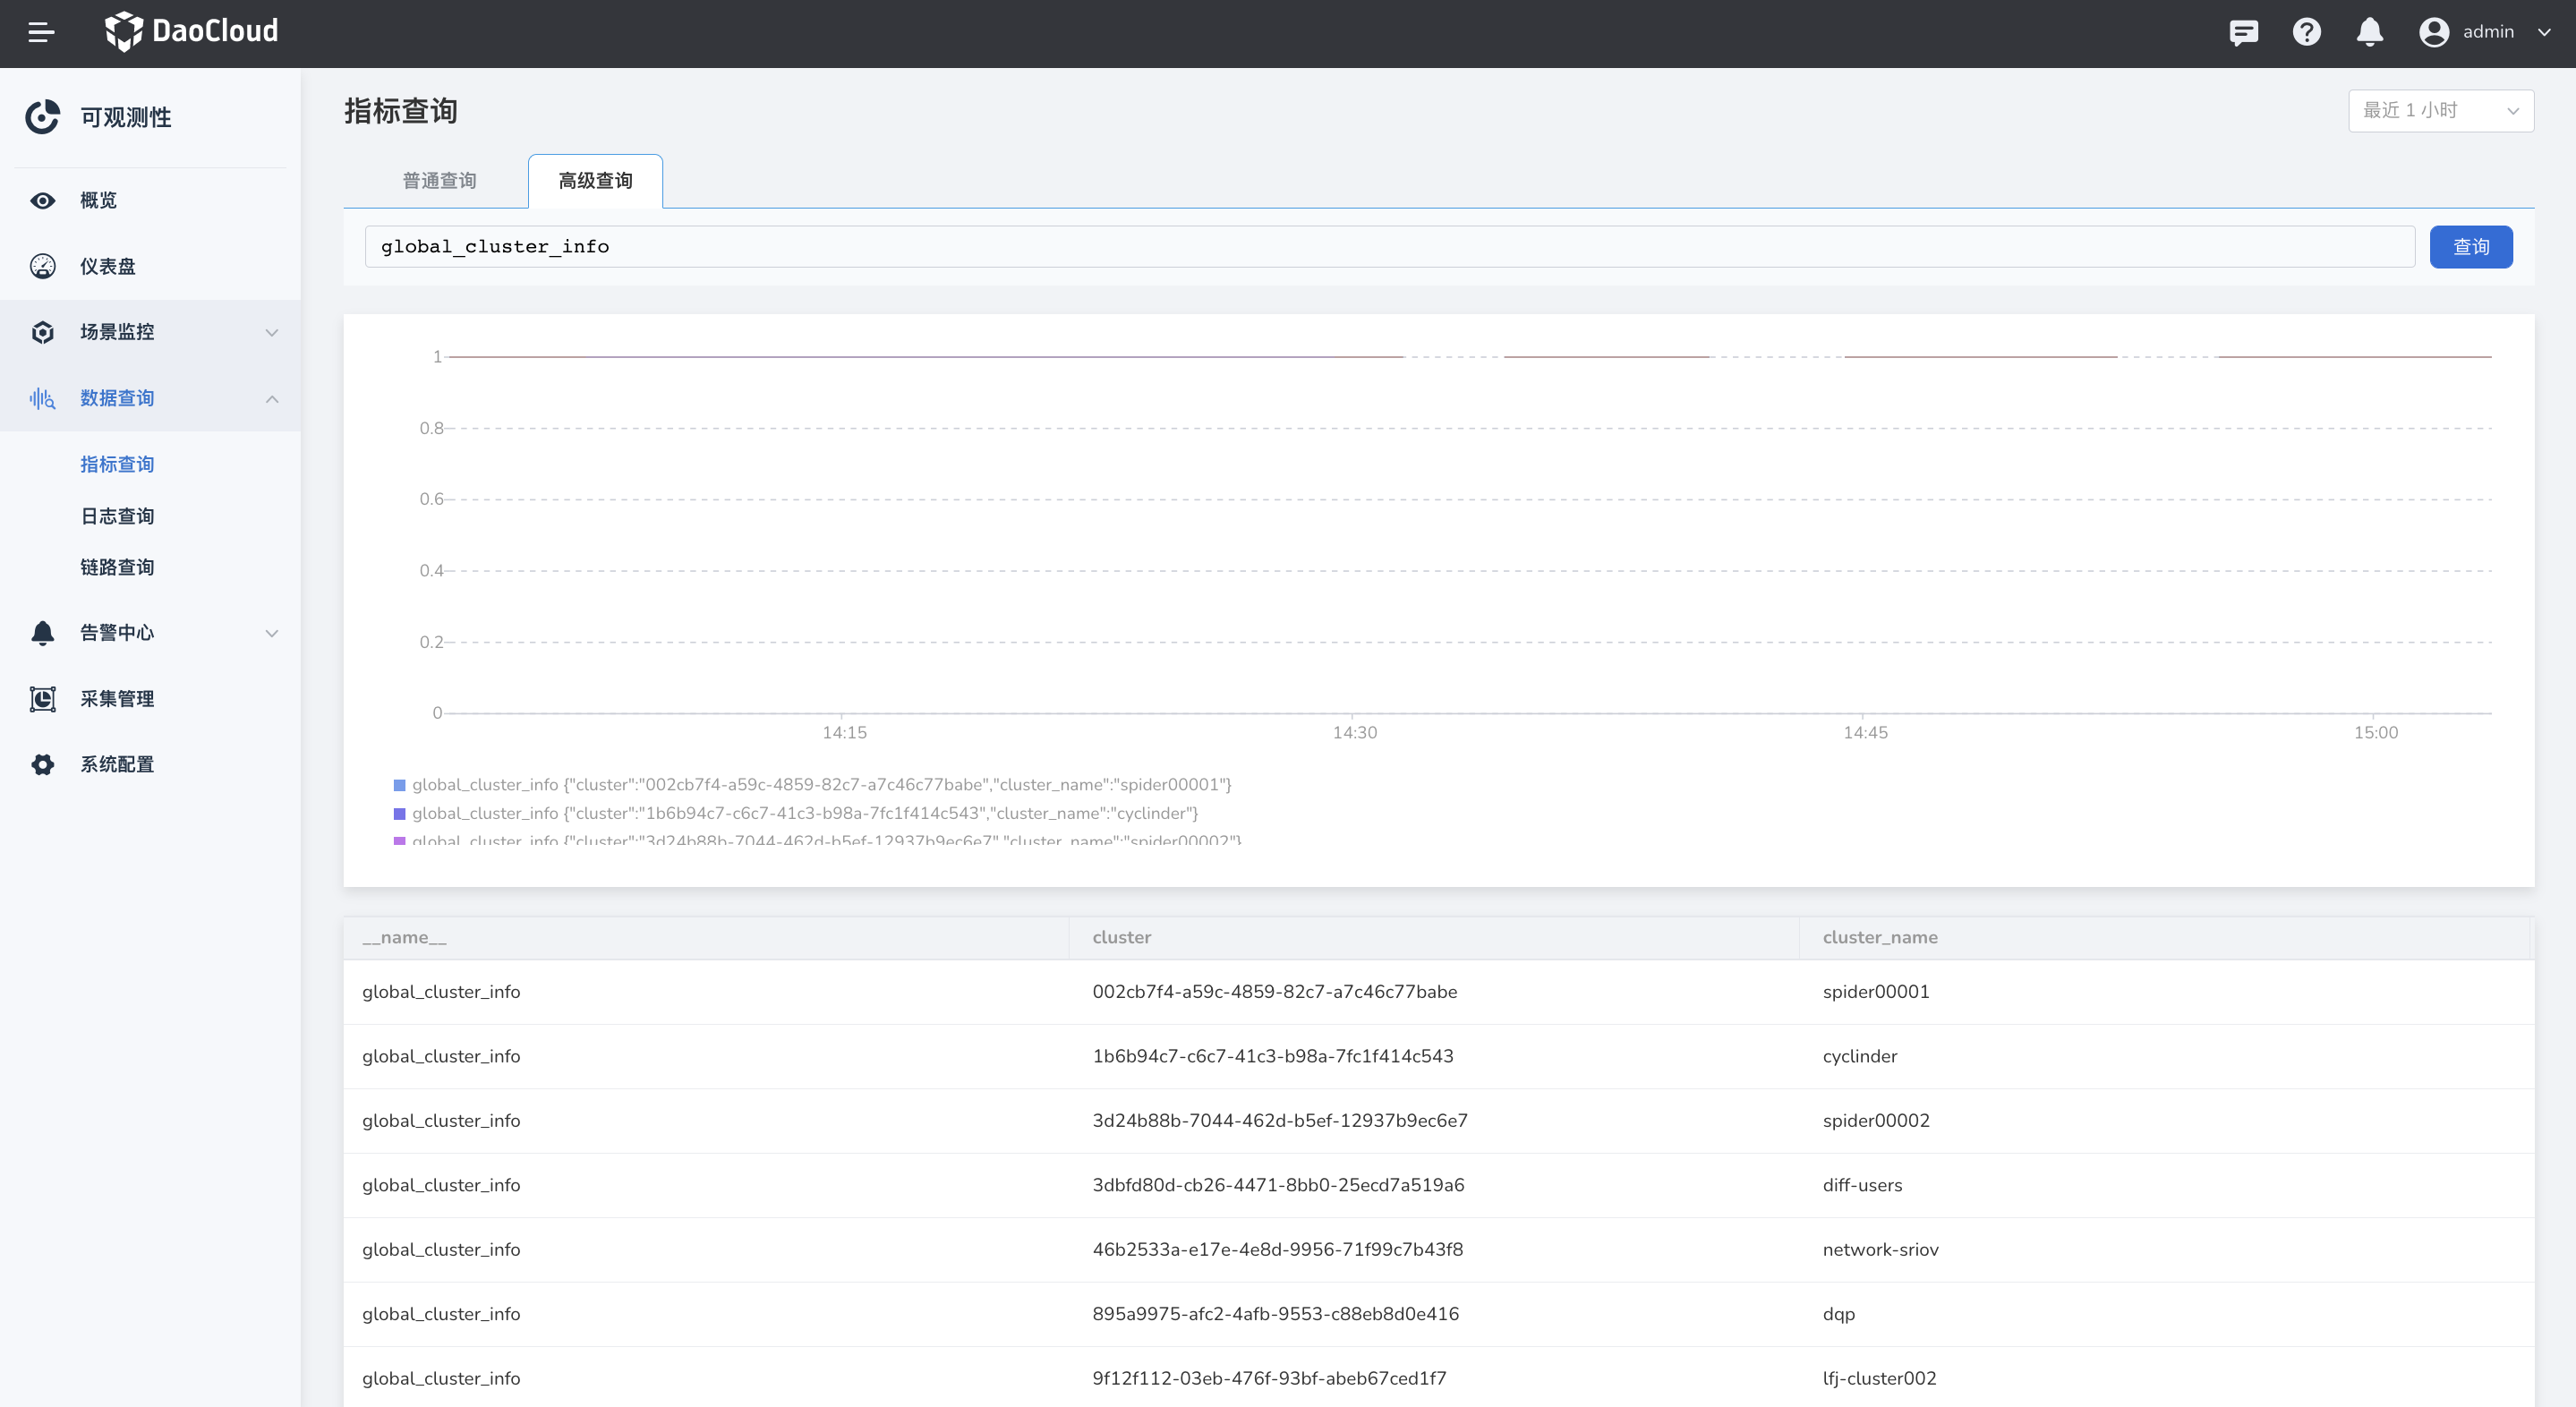Viewport: 2576px width, 1407px height.
Task: Open the 最近 1 小时 time range dropdown
Action: [2440, 110]
